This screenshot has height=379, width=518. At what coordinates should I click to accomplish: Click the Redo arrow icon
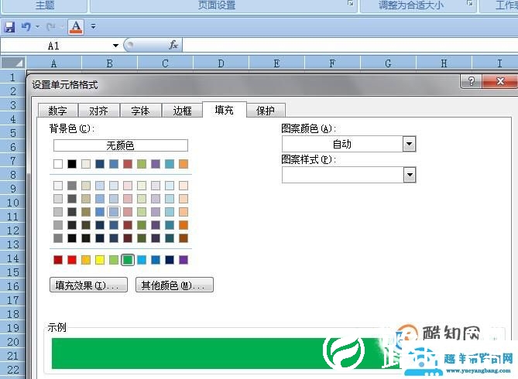(51, 27)
